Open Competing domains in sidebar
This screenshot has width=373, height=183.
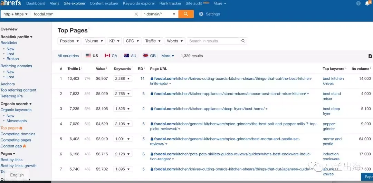pyautogui.click(x=18, y=134)
